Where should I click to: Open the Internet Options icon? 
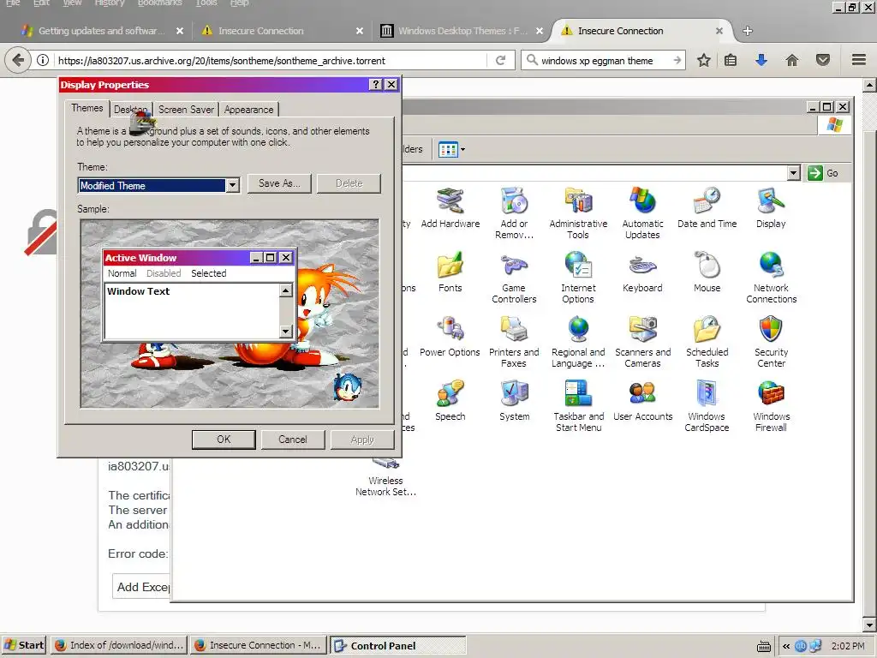click(x=578, y=278)
